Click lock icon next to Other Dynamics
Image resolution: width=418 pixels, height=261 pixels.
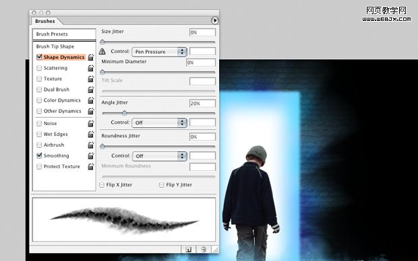pyautogui.click(x=91, y=111)
